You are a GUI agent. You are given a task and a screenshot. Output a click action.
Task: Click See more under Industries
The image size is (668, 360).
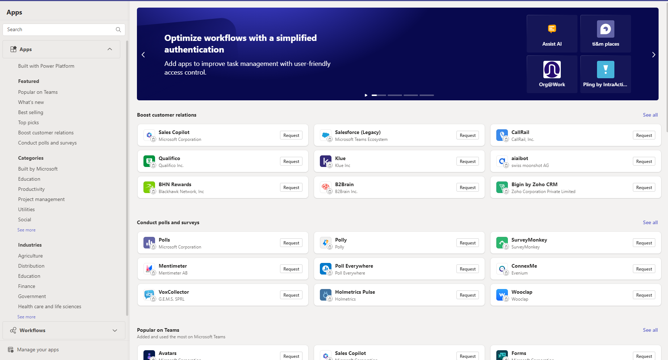tap(26, 317)
